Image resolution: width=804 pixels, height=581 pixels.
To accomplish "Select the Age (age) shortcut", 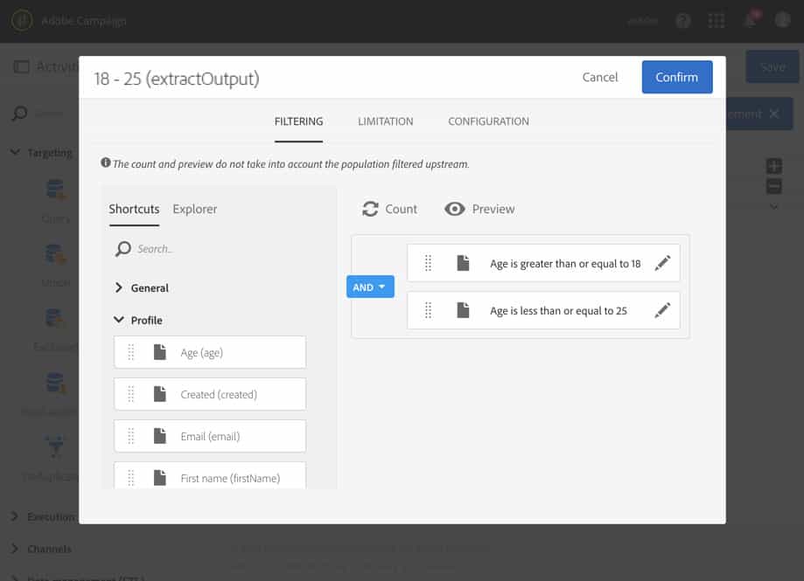I will pos(210,353).
